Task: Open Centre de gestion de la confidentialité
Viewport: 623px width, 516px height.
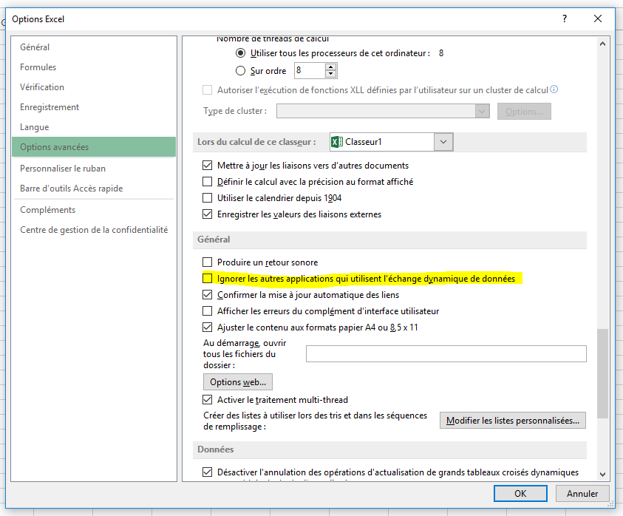Action: click(94, 230)
